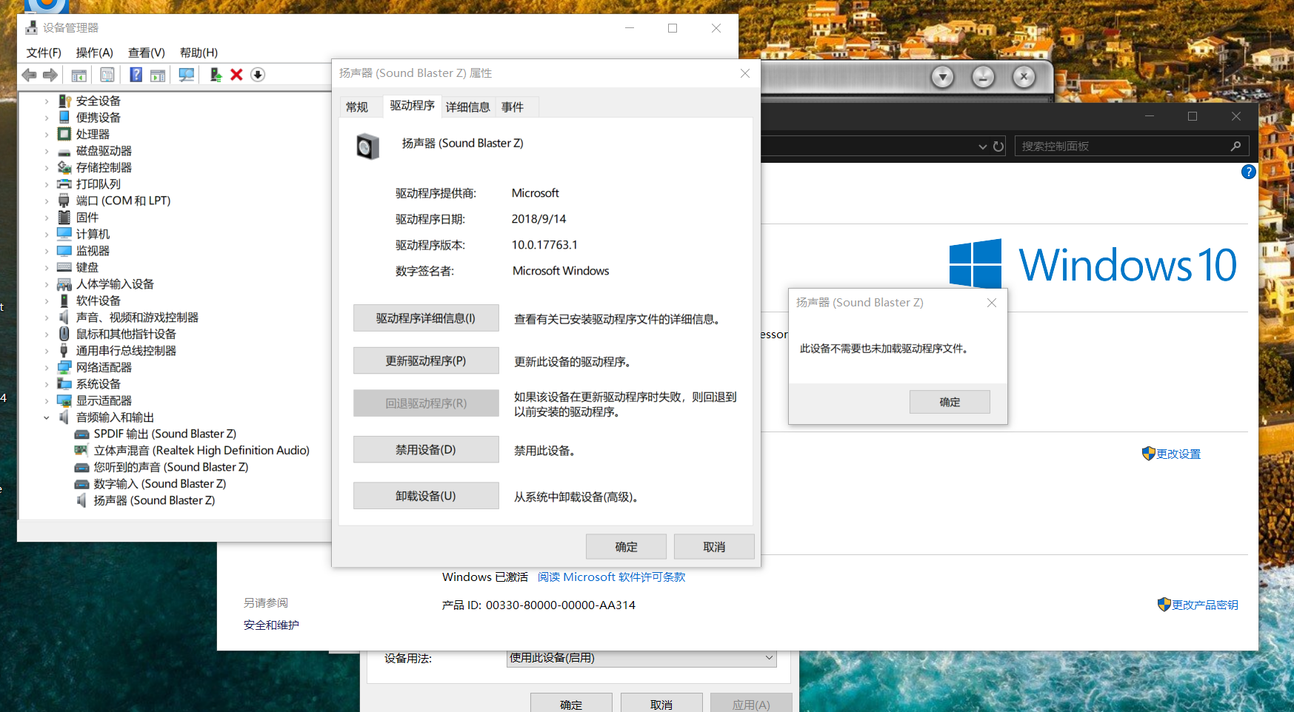Select 扬声器 (Sound Blaster Z) in device tree
The width and height of the screenshot is (1294, 712).
[x=154, y=500]
